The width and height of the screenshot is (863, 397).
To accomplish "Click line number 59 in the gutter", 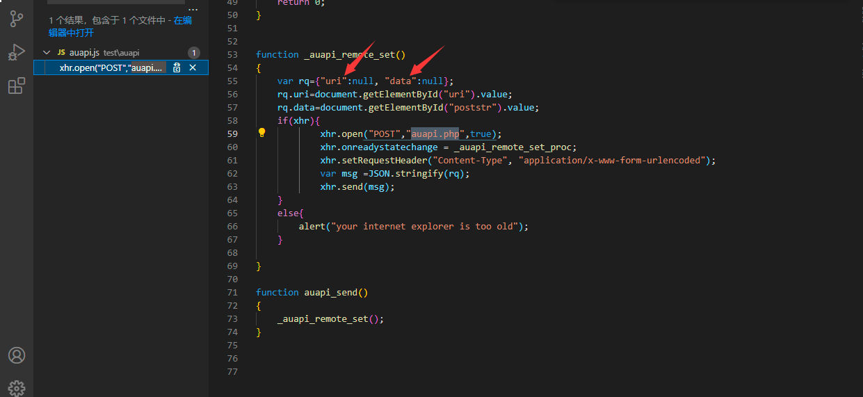I will coord(232,133).
